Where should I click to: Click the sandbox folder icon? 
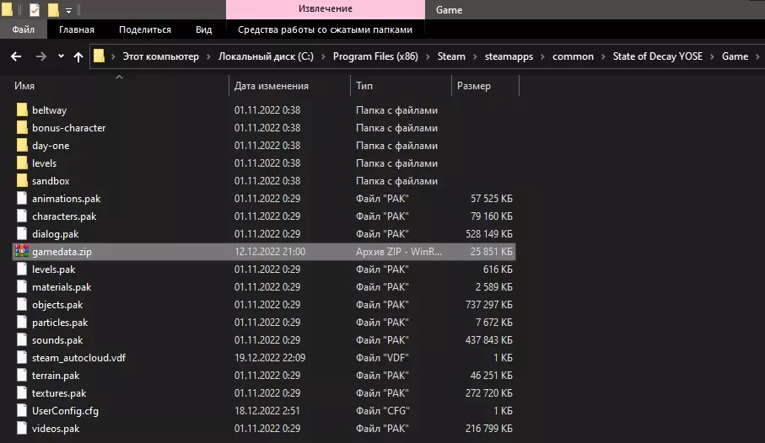22,181
